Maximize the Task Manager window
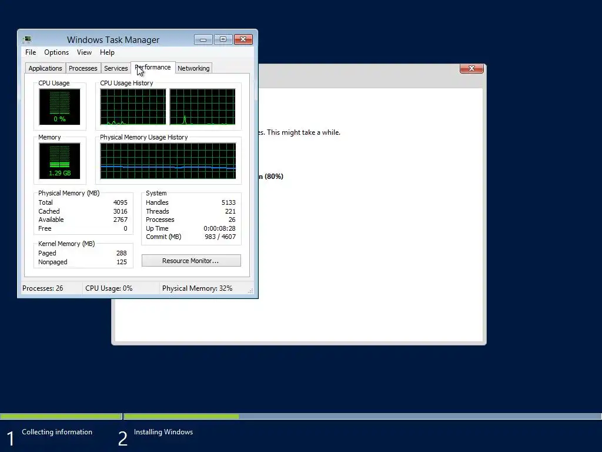This screenshot has width=602, height=452. 223,39
